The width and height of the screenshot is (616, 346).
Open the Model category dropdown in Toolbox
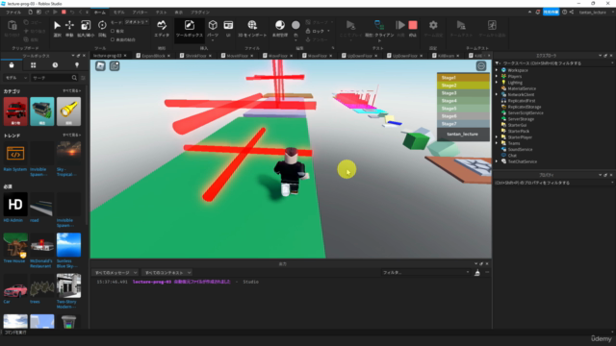point(15,78)
